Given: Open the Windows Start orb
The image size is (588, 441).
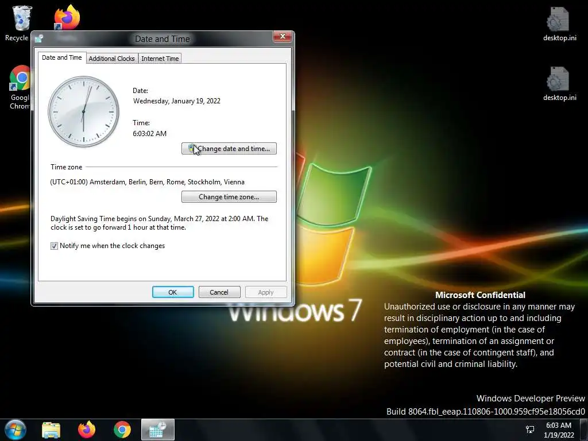Looking at the screenshot, I should coord(16,430).
